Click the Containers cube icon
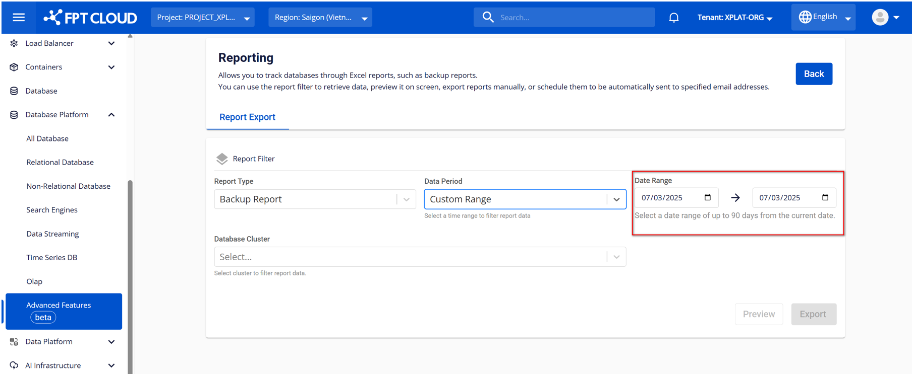This screenshot has width=912, height=374. (14, 67)
